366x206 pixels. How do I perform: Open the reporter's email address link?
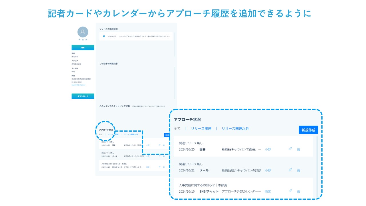click(x=78, y=85)
